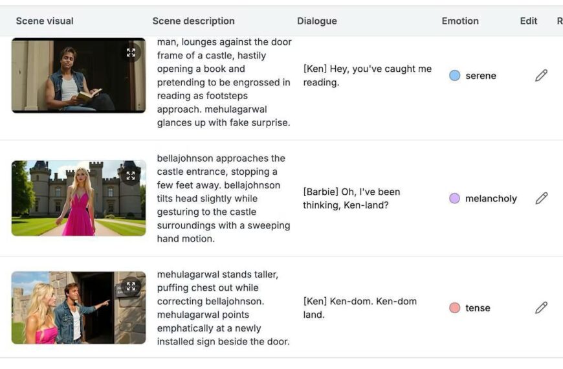Click the Edit column header
The image size is (563, 369).
tap(529, 21)
